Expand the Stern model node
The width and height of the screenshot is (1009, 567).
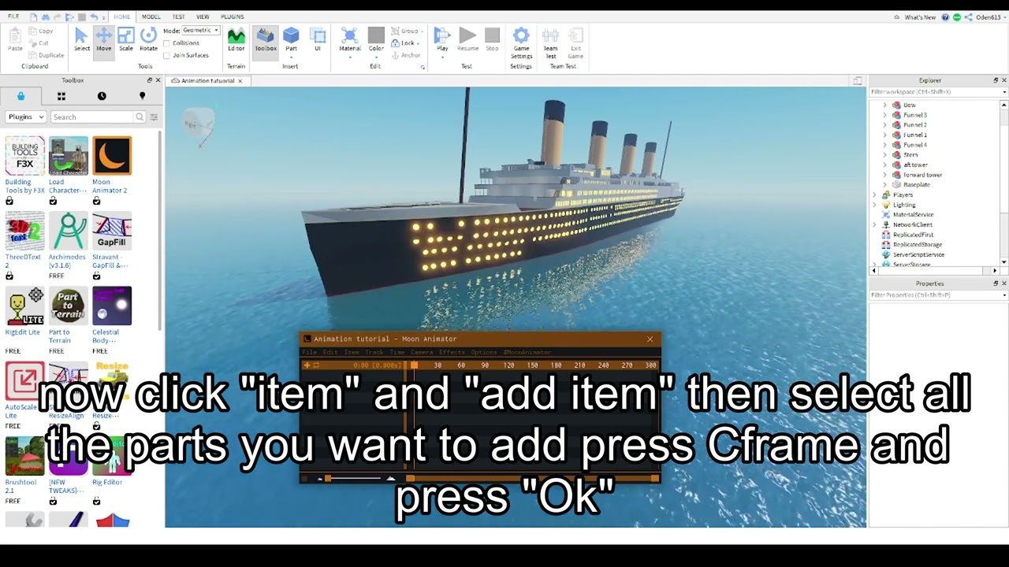884,155
